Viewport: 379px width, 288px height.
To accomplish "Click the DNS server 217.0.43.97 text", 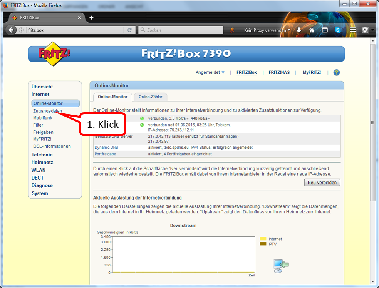I will tap(158, 142).
